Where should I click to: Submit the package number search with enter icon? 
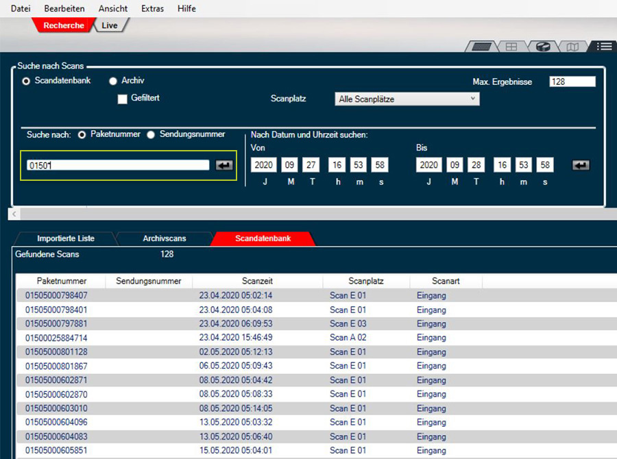click(x=224, y=165)
